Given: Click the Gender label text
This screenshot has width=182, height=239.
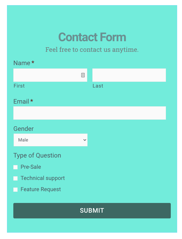Looking at the screenshot, I should pyautogui.click(x=24, y=129).
